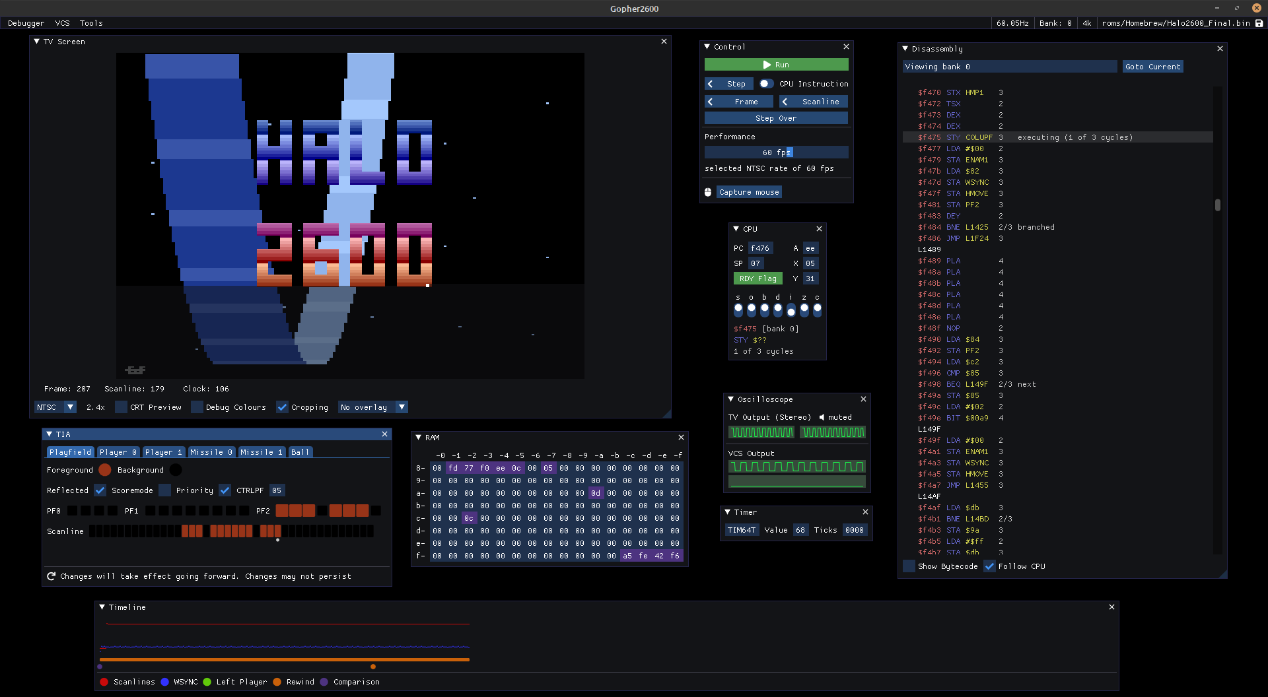The image size is (1268, 697).
Task: Click the PC register value f476
Action: [761, 248]
